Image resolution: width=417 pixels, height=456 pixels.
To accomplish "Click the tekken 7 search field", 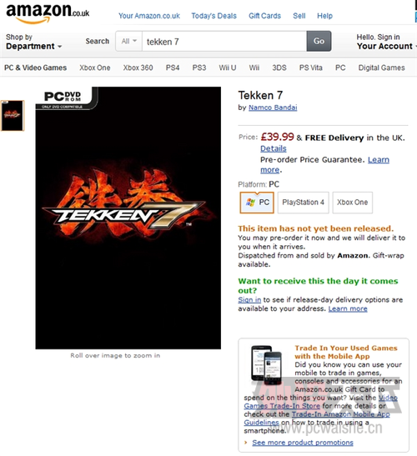I will point(224,42).
